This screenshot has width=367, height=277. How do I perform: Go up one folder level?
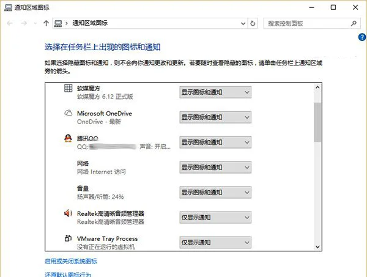[x=46, y=23]
